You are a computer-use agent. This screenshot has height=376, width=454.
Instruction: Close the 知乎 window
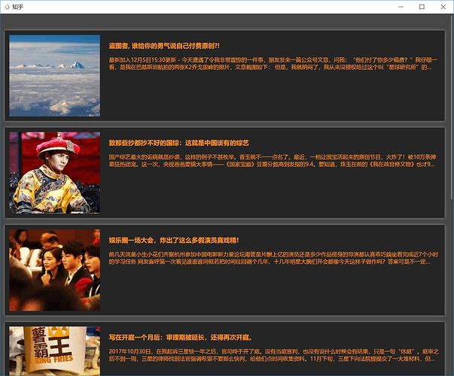point(443,7)
